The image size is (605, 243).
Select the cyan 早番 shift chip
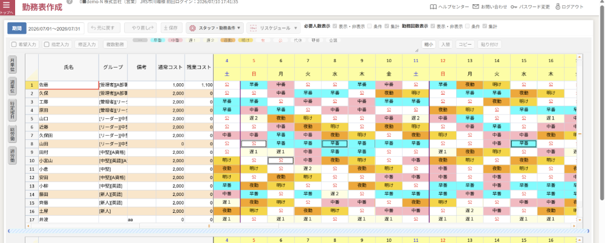pyautogui.click(x=157, y=40)
